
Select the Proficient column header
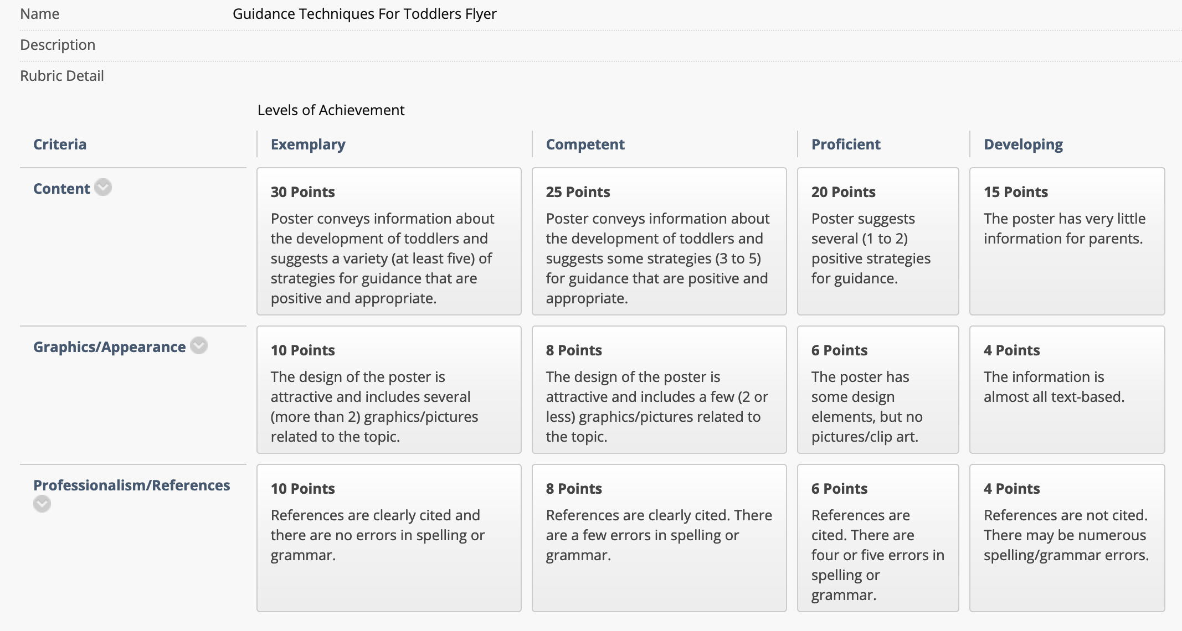pos(846,144)
